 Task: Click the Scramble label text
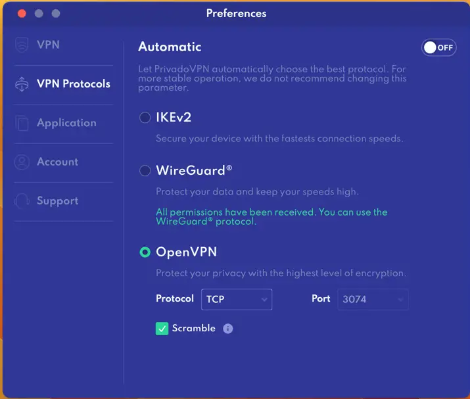coord(194,328)
